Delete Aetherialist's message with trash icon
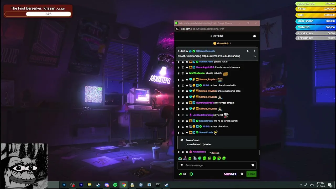 (x=179, y=152)
